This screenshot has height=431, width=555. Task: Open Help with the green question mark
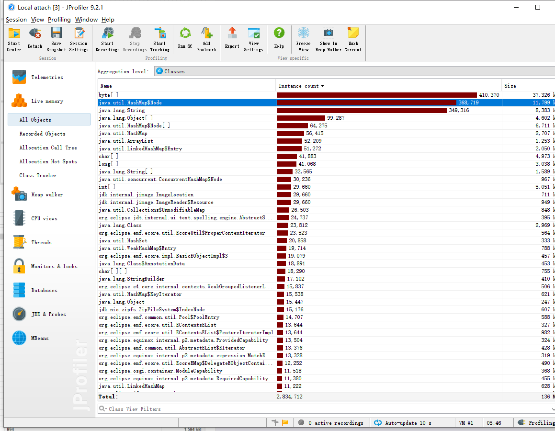279,38
